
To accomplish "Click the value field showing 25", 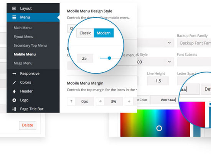I will tap(85, 58).
